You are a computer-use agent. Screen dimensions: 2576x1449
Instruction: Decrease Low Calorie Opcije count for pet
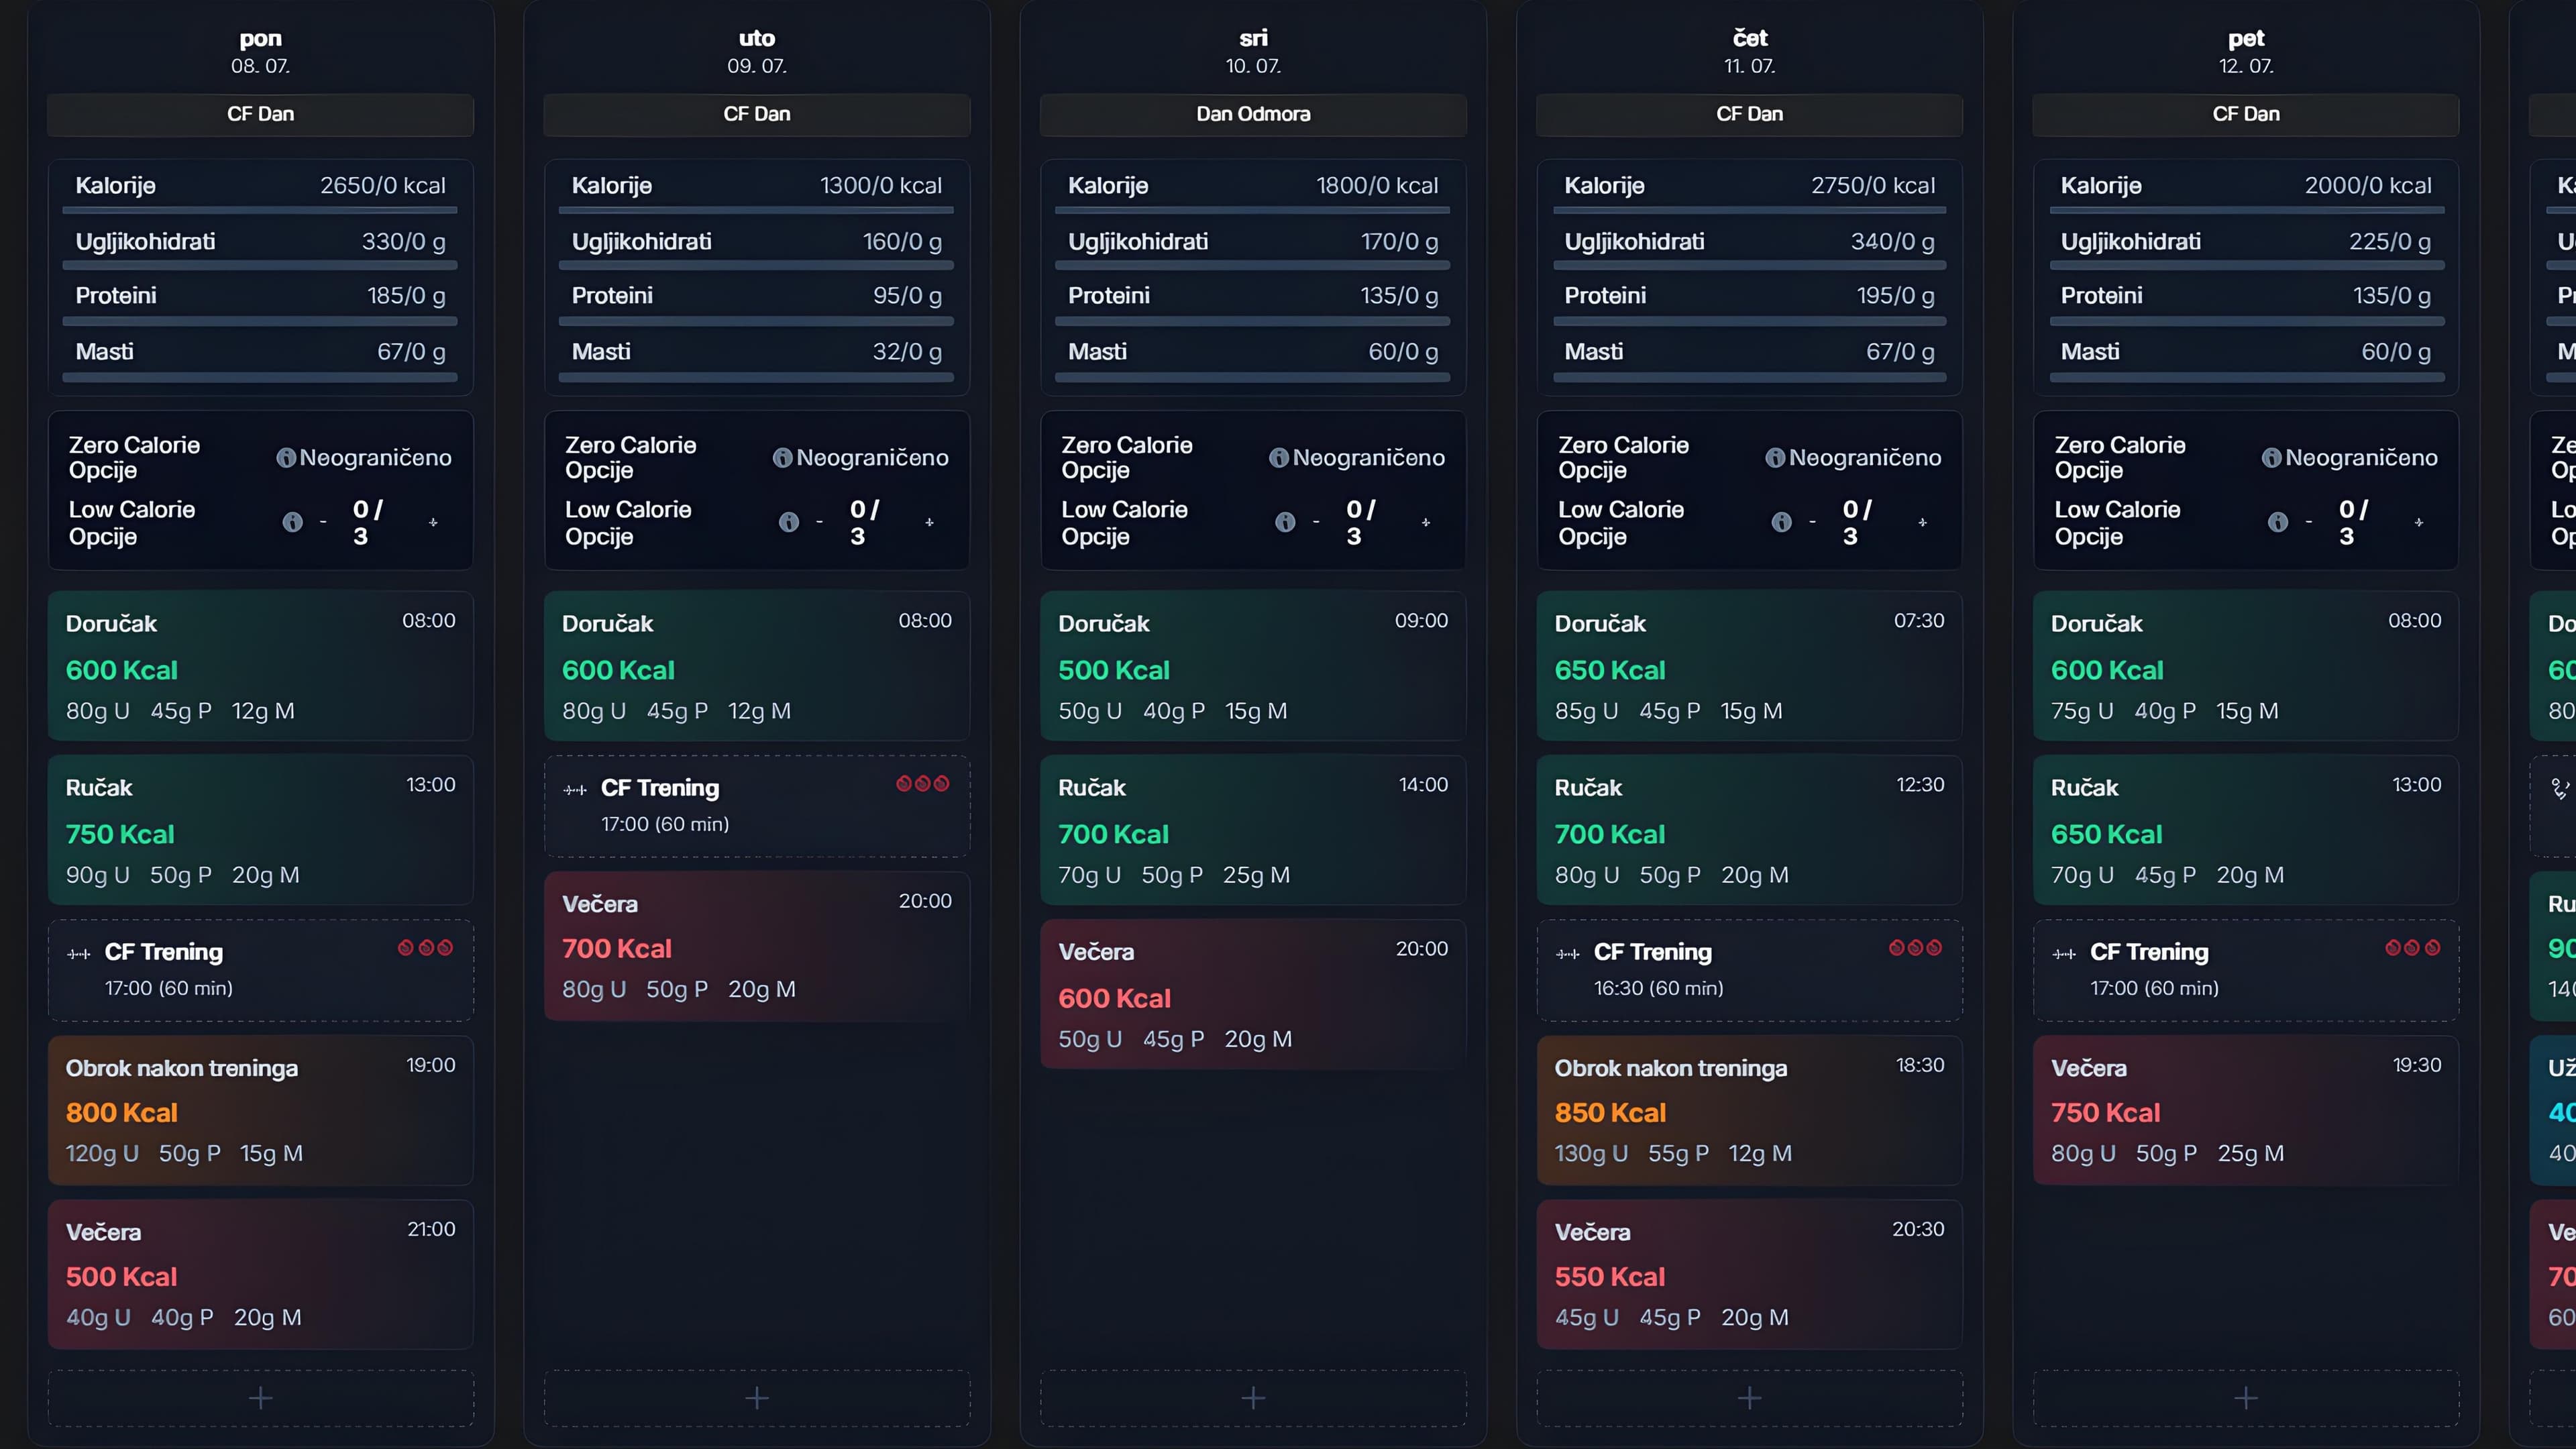2308,522
